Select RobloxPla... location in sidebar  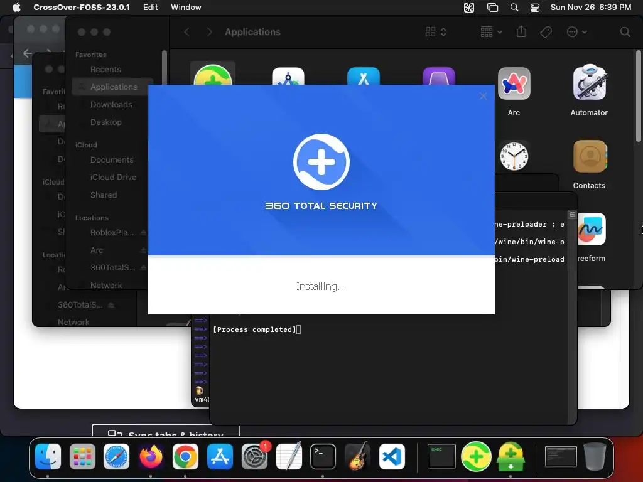[112, 232]
